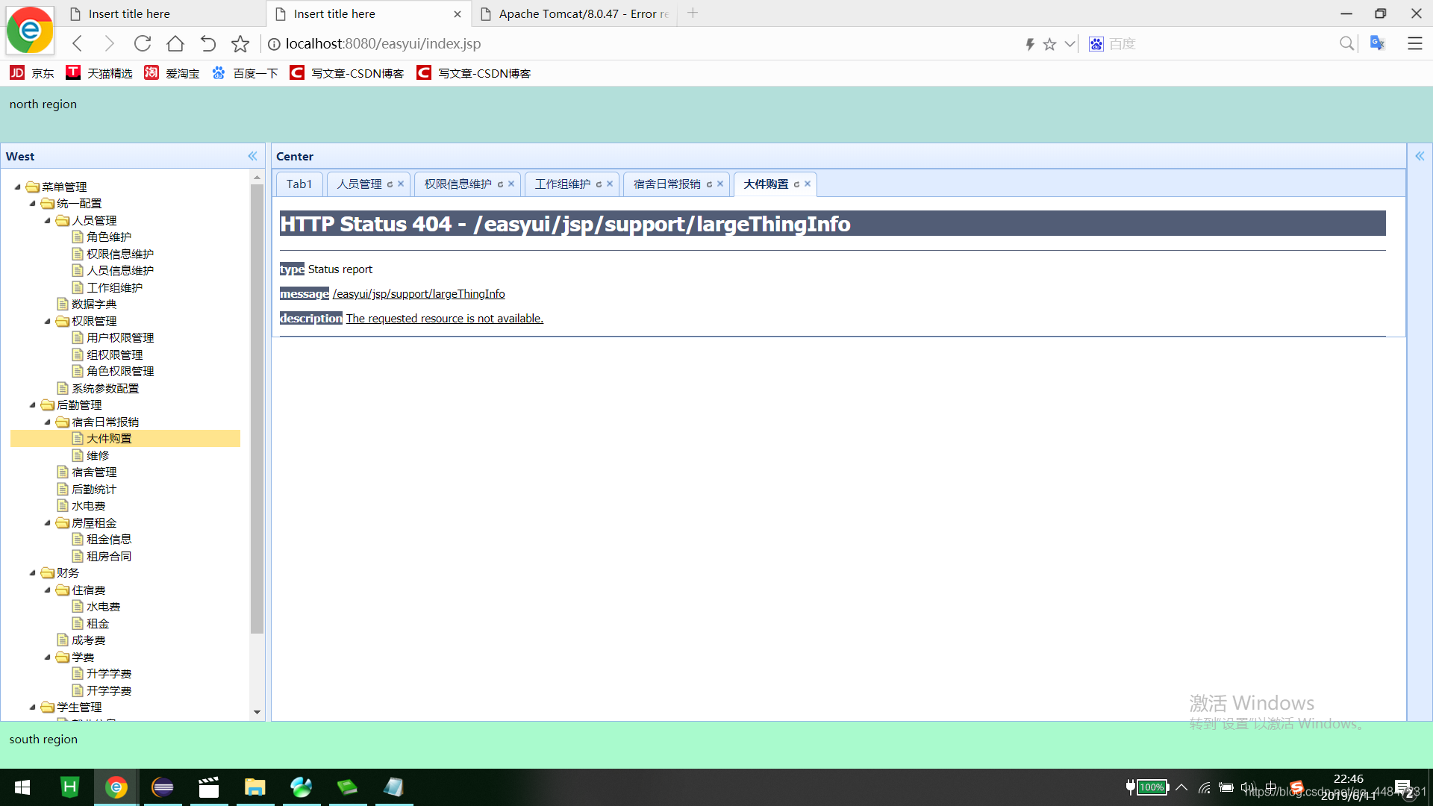1433x806 pixels.
Task: Select 用户权限管理 tree item
Action: click(x=120, y=337)
